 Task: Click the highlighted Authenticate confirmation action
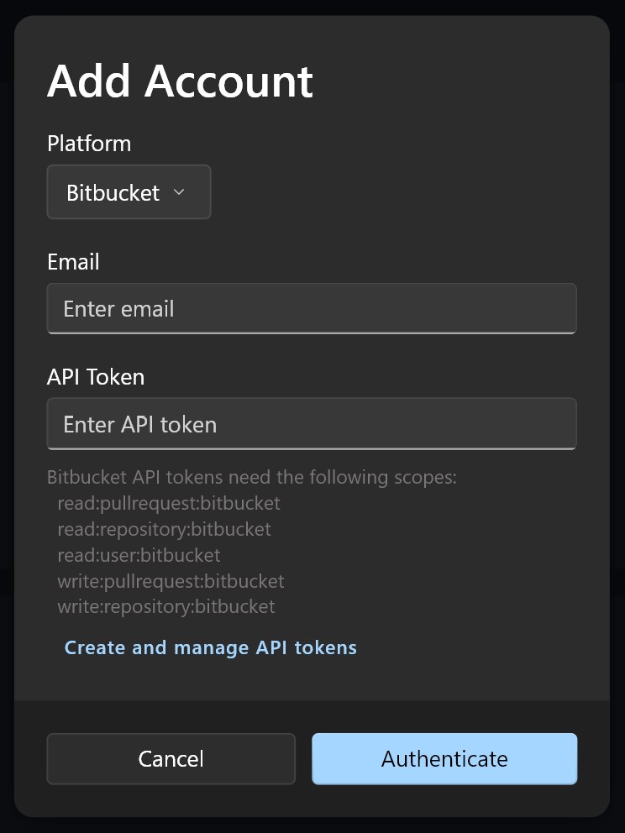444,758
